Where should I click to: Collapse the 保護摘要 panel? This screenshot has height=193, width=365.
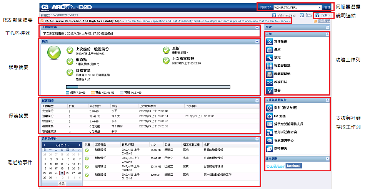coord(257,101)
